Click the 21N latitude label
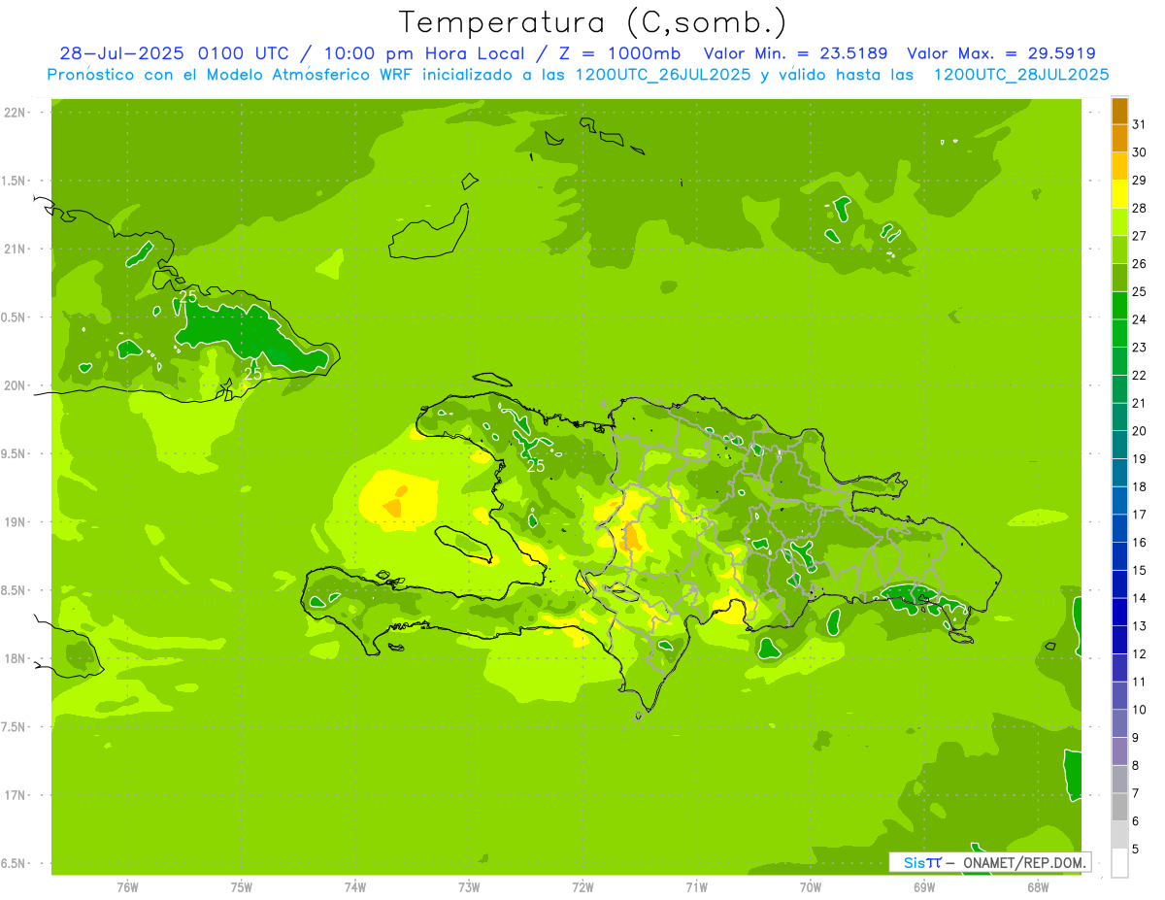 [14, 250]
